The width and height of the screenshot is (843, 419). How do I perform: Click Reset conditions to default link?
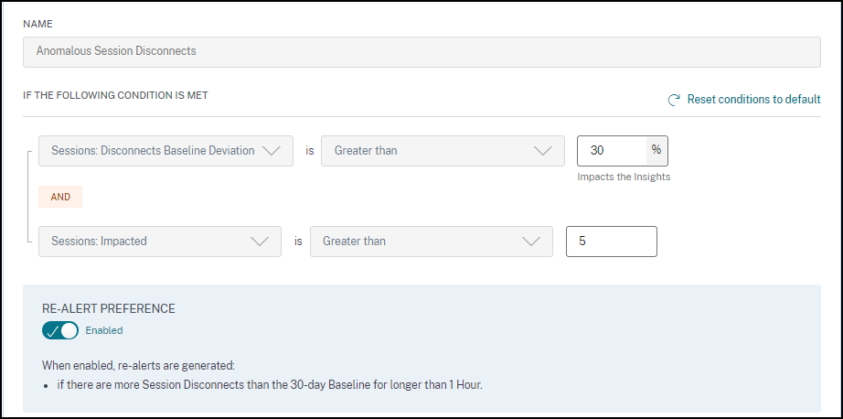(x=753, y=100)
